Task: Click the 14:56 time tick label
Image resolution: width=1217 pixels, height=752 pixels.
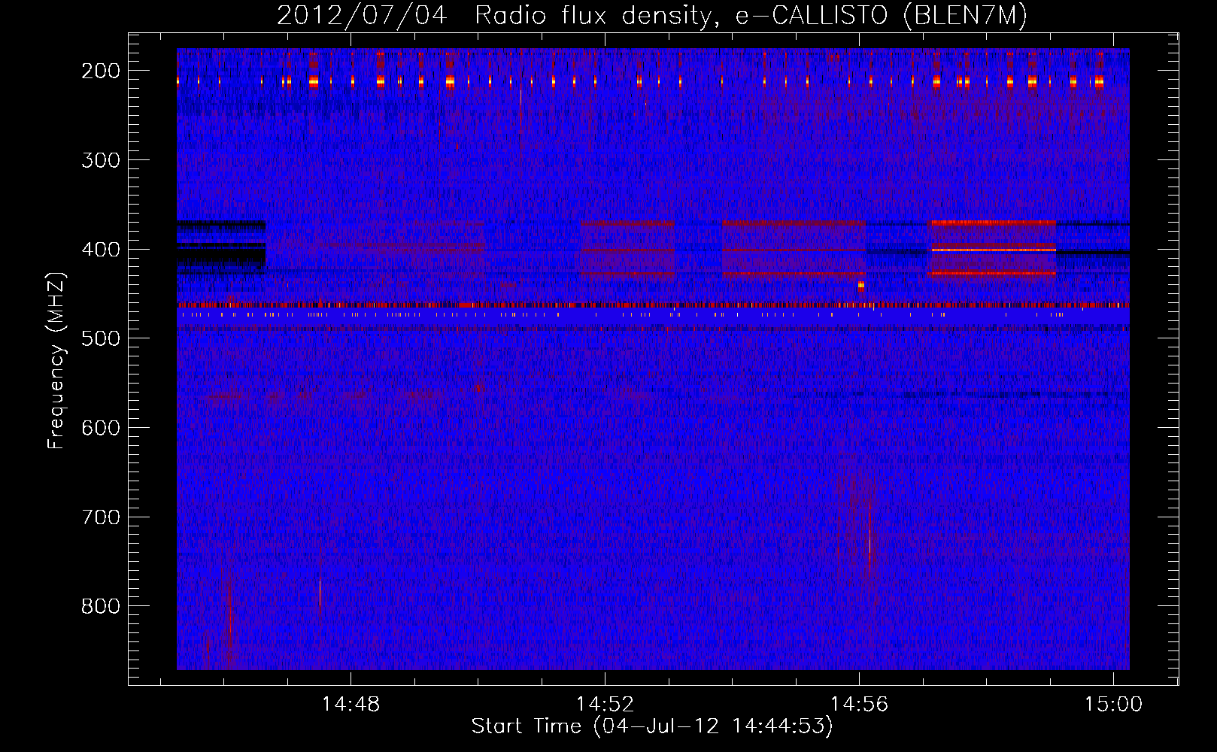Action: coord(859,705)
